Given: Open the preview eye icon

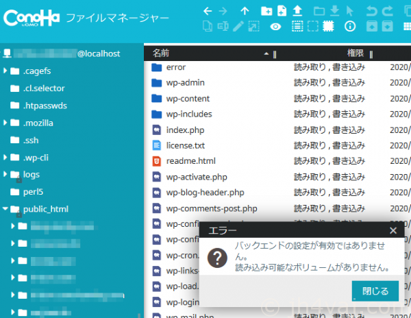Looking at the screenshot, I should click(x=275, y=27).
